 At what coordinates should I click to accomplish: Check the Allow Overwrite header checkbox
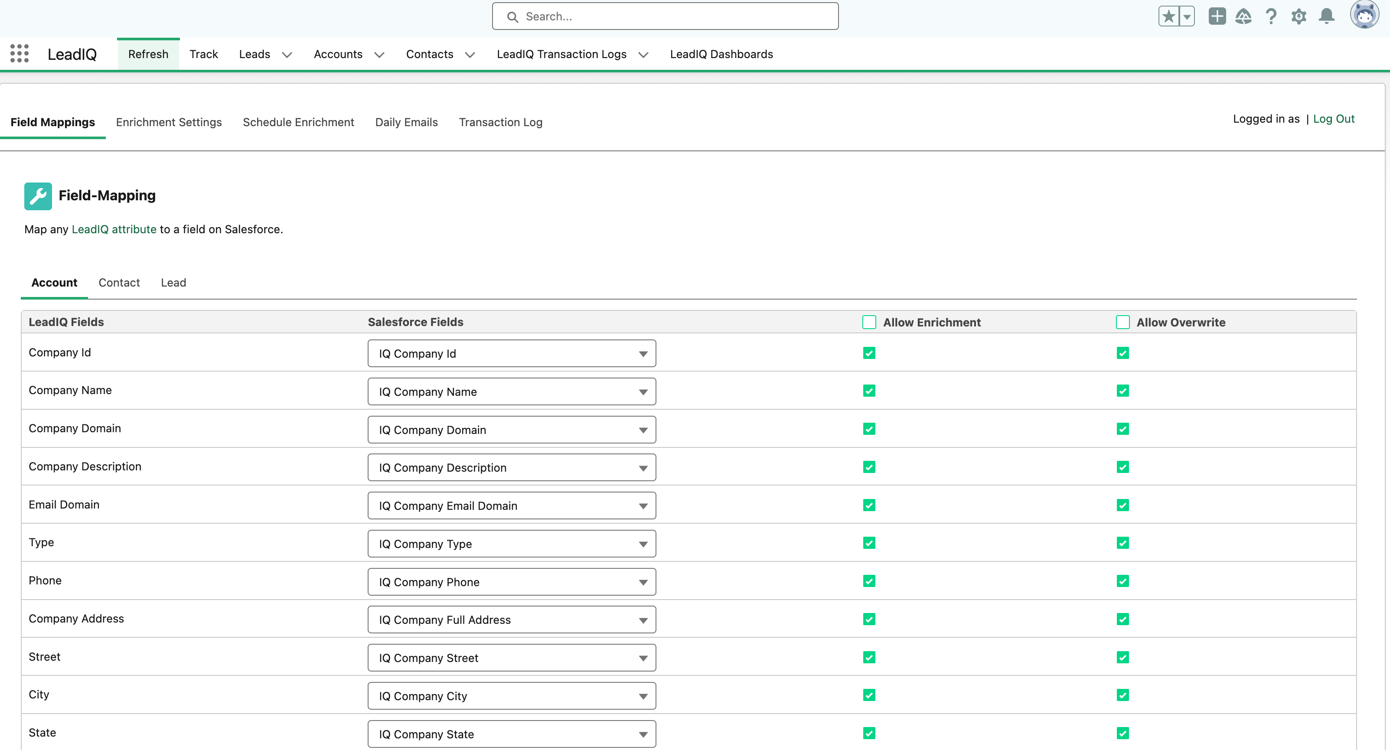coord(1122,322)
